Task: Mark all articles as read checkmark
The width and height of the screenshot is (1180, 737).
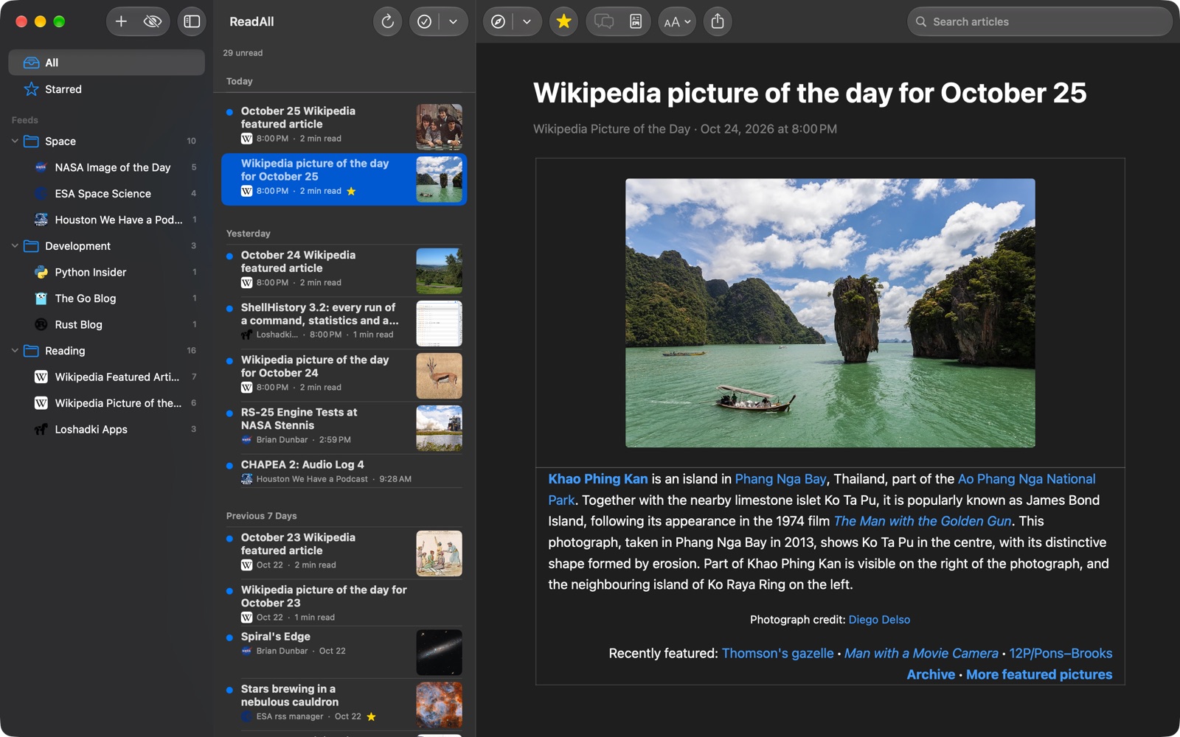Action: (424, 21)
